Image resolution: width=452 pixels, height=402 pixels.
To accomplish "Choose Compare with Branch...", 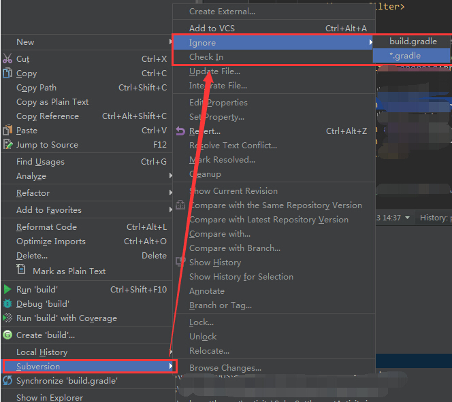I will click(x=274, y=248).
